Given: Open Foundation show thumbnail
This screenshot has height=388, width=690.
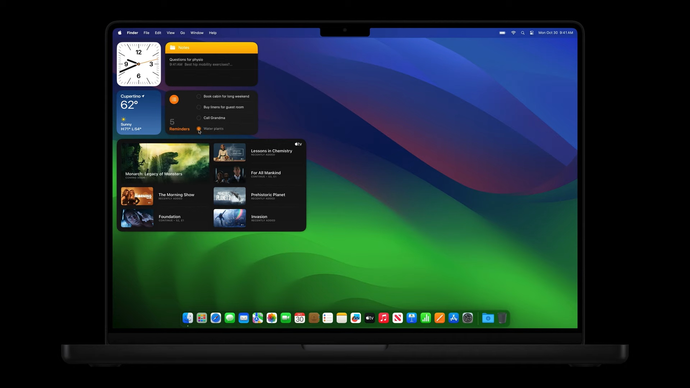Looking at the screenshot, I should [x=137, y=218].
